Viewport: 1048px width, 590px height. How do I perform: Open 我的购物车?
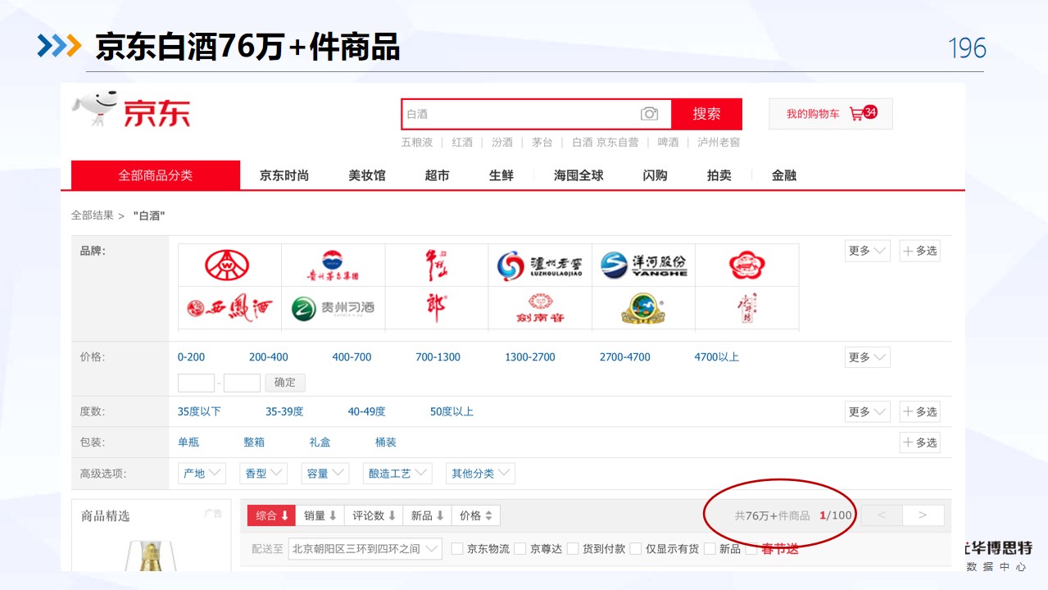point(831,114)
